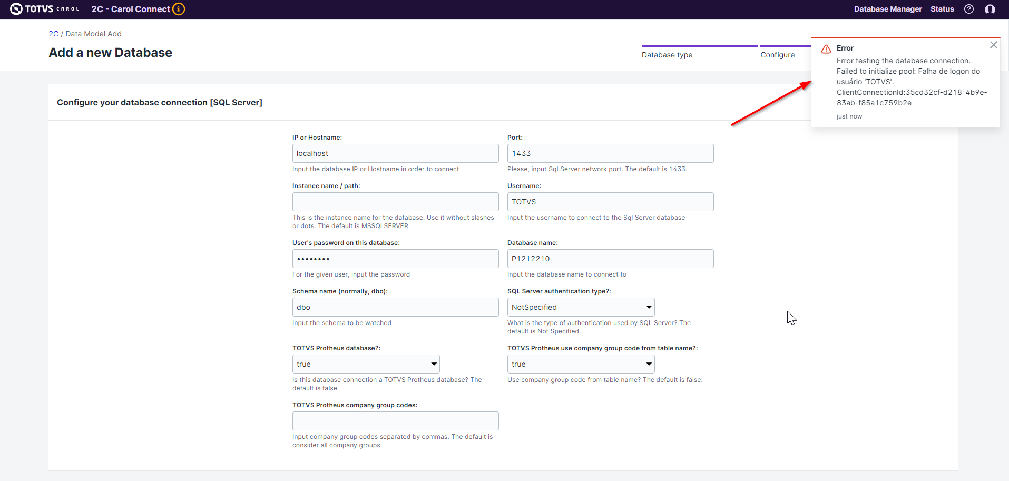
Task: Select the Port field showing 1433
Action: click(x=610, y=153)
